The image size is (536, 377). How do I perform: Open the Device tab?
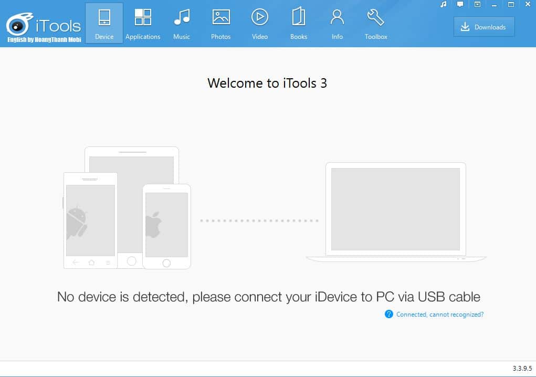pos(104,23)
